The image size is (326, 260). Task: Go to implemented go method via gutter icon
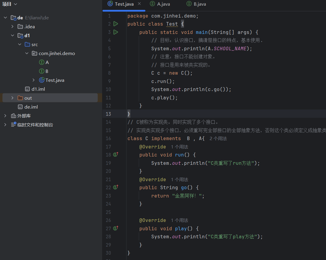pos(116,187)
